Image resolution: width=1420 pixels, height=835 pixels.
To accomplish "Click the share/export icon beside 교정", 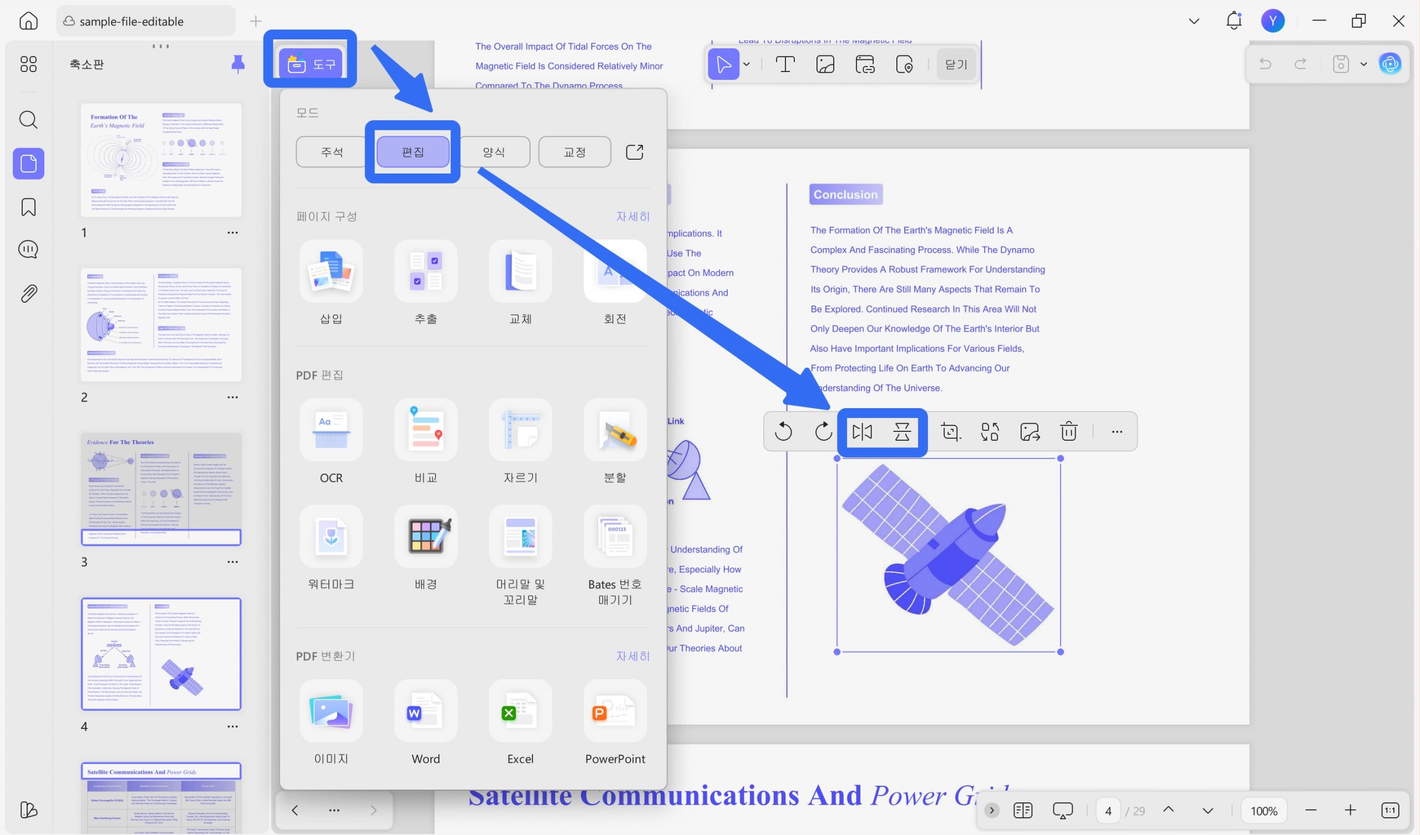I will (x=635, y=151).
